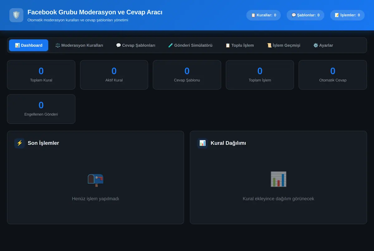Click the chart icon beside Kural Dağılımı heading
The width and height of the screenshot is (374, 251).
pyautogui.click(x=203, y=143)
